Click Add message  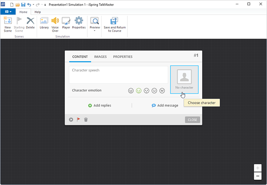[165, 105]
